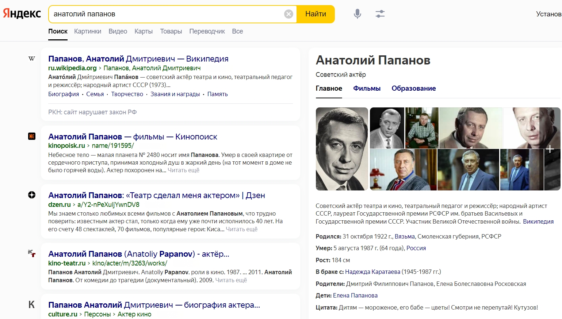Open the Семья sitelink
562x319 pixels.
coord(95,94)
